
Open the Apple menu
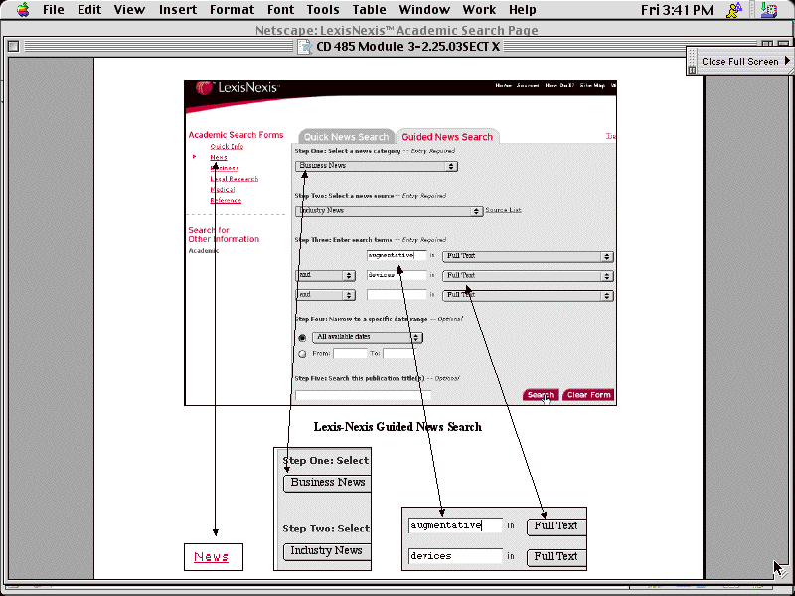[23, 10]
